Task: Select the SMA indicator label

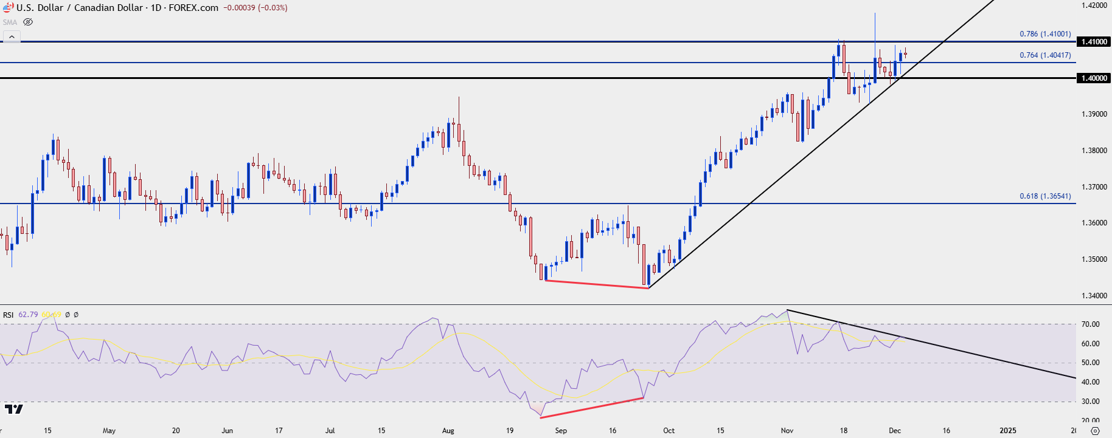Action: [10, 22]
